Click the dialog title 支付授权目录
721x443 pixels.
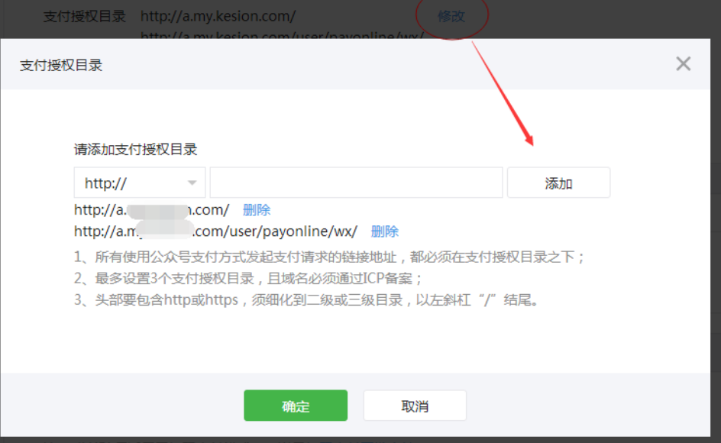pos(61,65)
